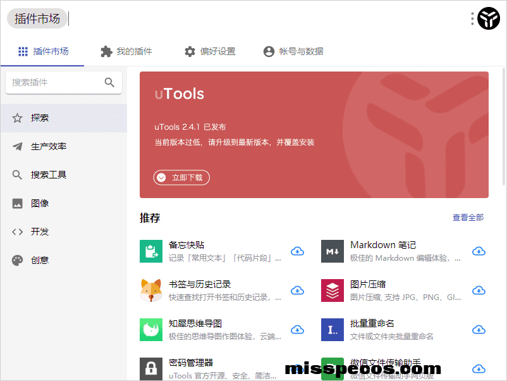Open the three-dot options menu
This screenshot has width=507, height=381.
(x=472, y=19)
